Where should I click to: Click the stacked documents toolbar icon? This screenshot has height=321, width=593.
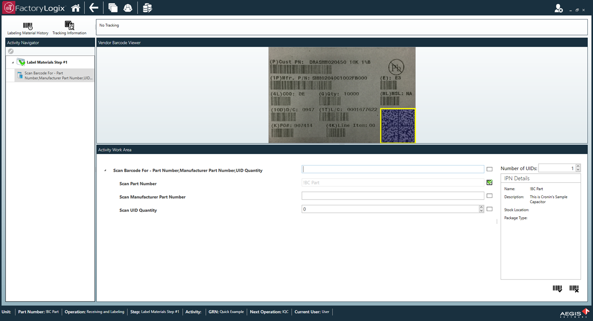[113, 7]
